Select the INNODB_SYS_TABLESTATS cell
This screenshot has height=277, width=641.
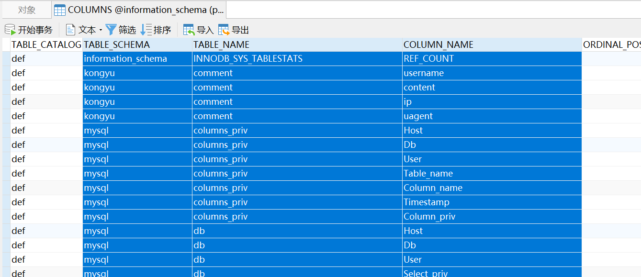(x=297, y=59)
